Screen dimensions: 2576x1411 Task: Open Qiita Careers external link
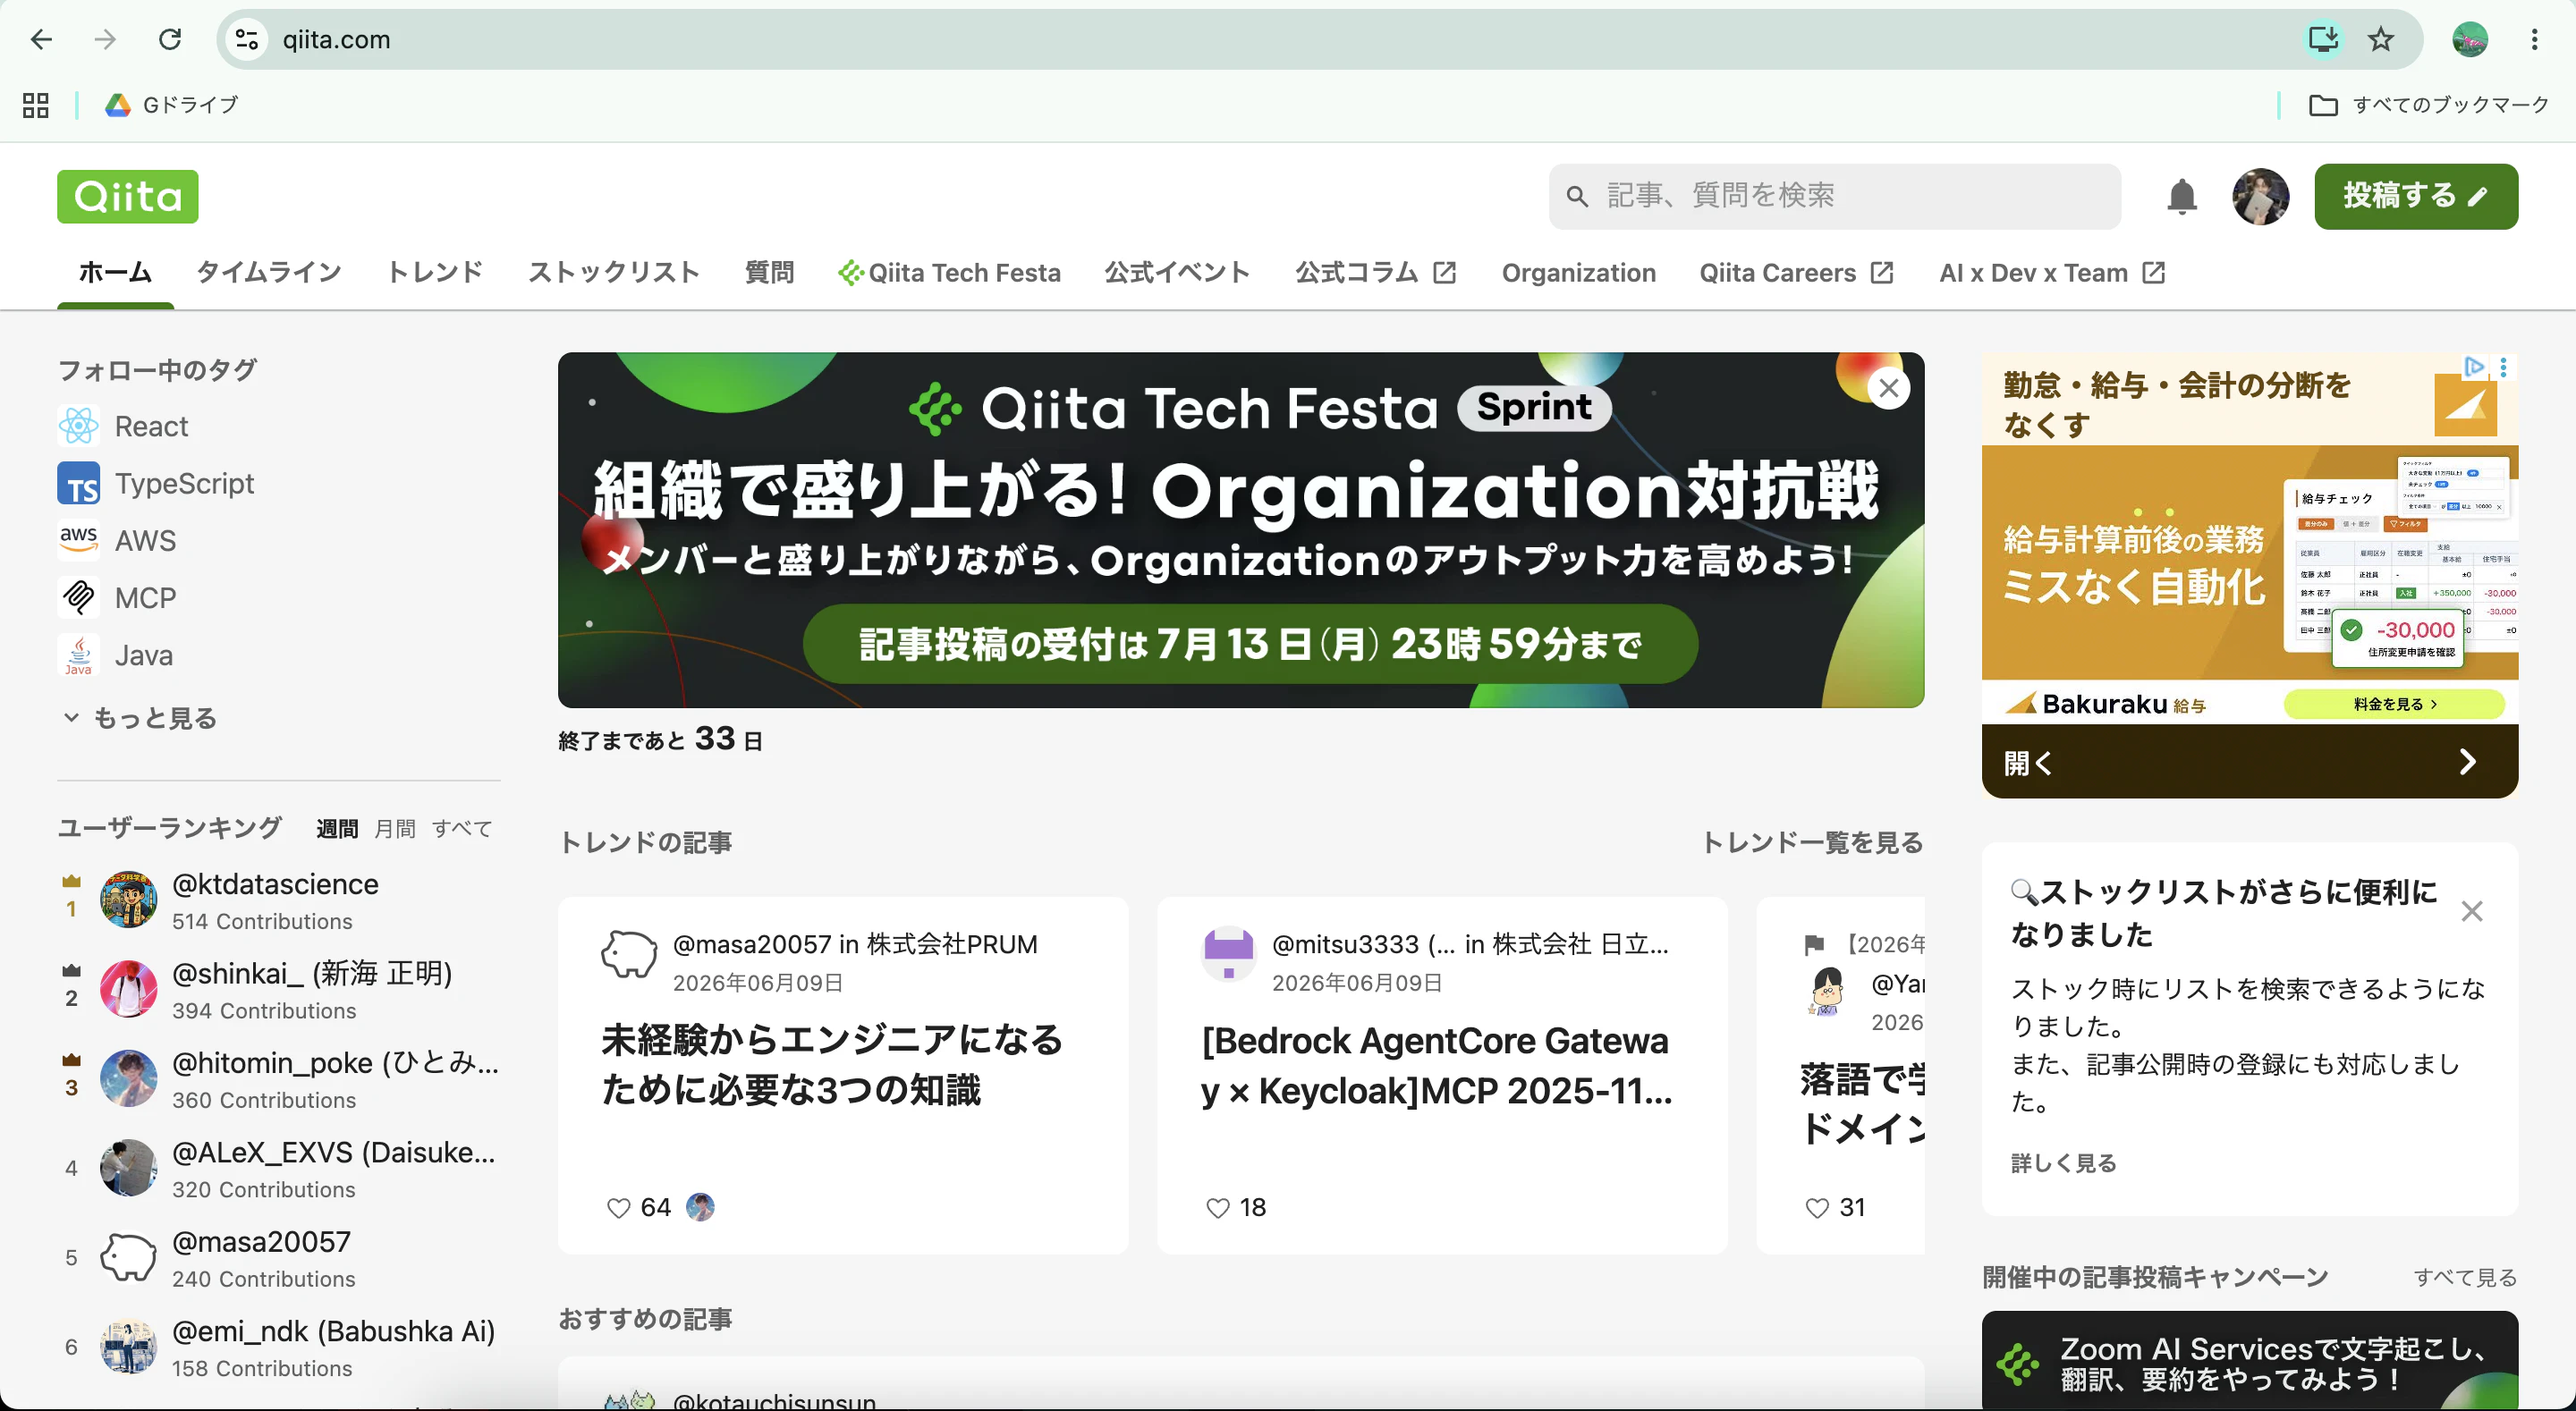pos(1796,272)
